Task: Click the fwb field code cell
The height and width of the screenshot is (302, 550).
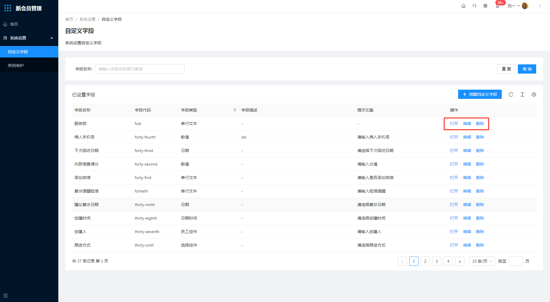Action: (x=138, y=124)
